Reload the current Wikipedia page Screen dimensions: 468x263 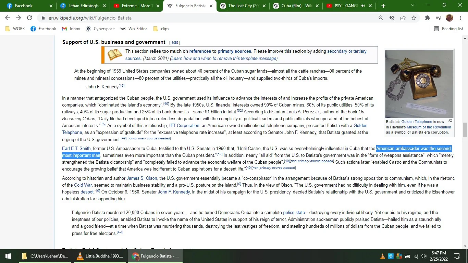(29, 18)
